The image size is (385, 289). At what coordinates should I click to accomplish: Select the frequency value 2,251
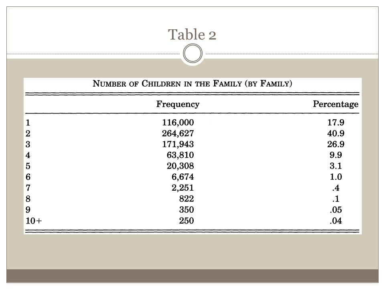[x=183, y=188]
